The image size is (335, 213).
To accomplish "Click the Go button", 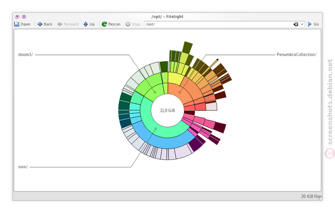I will 313,24.
